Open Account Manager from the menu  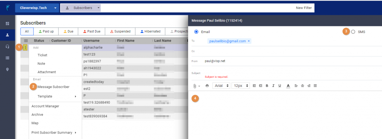tap(45, 106)
